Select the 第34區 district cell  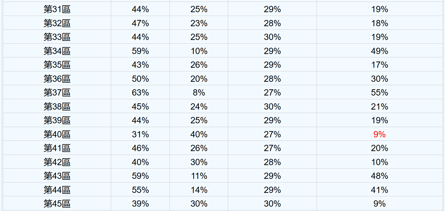point(57,51)
